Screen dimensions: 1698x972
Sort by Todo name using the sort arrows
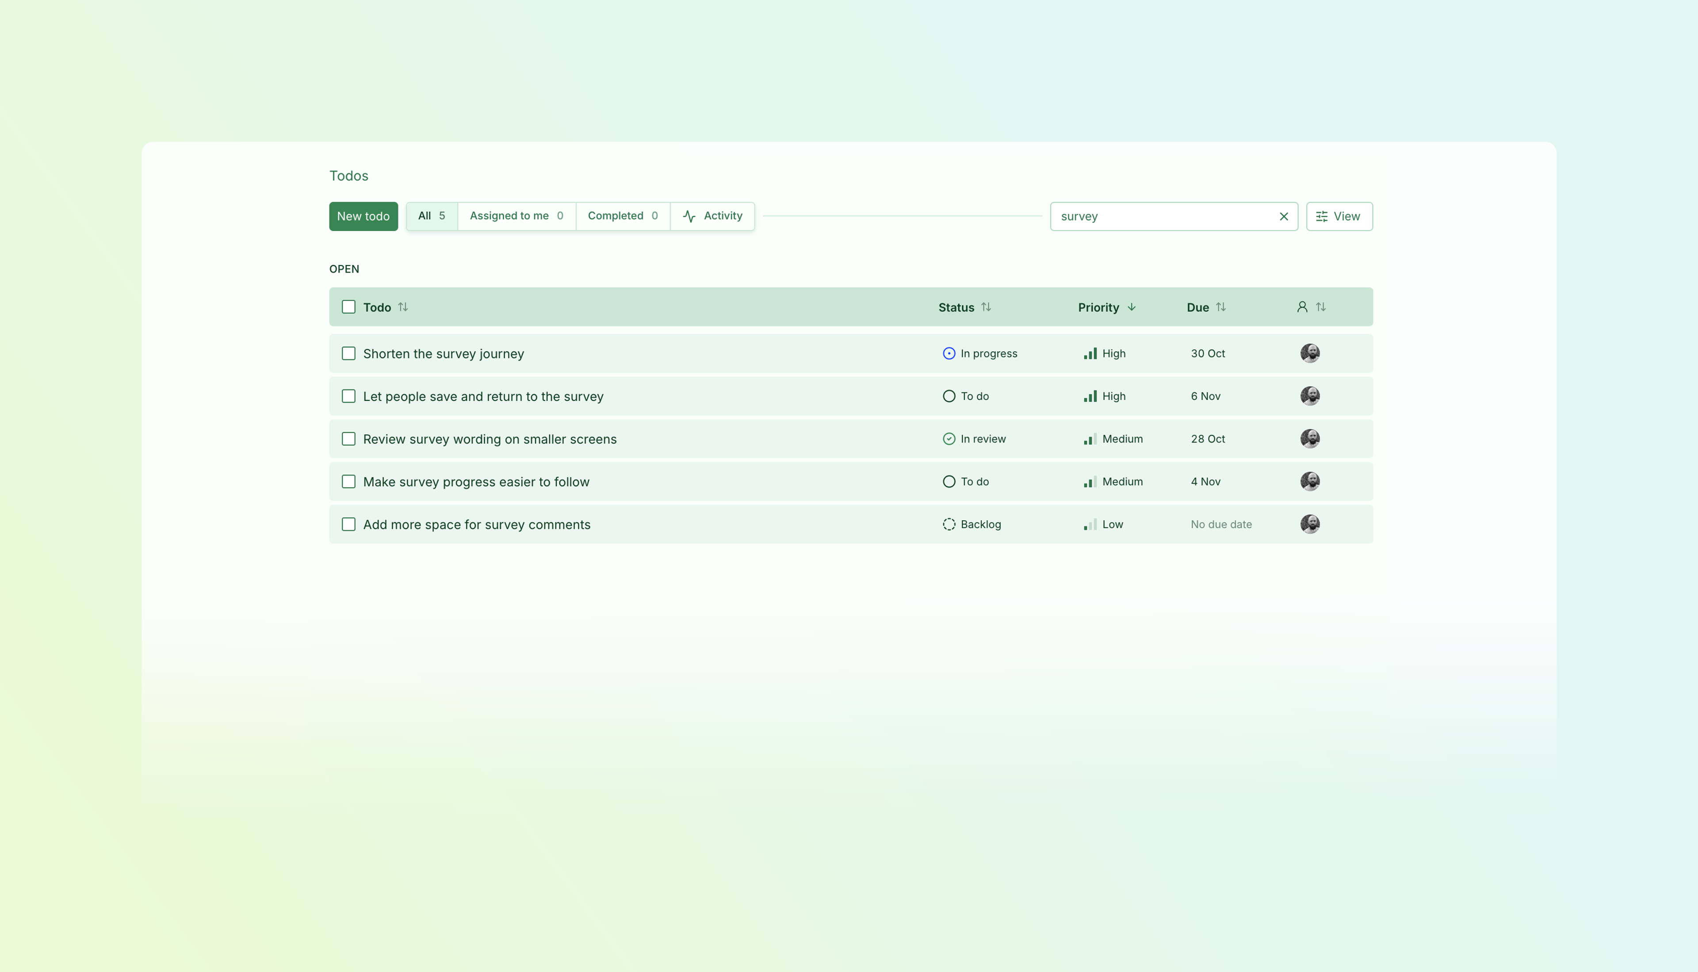coord(403,307)
